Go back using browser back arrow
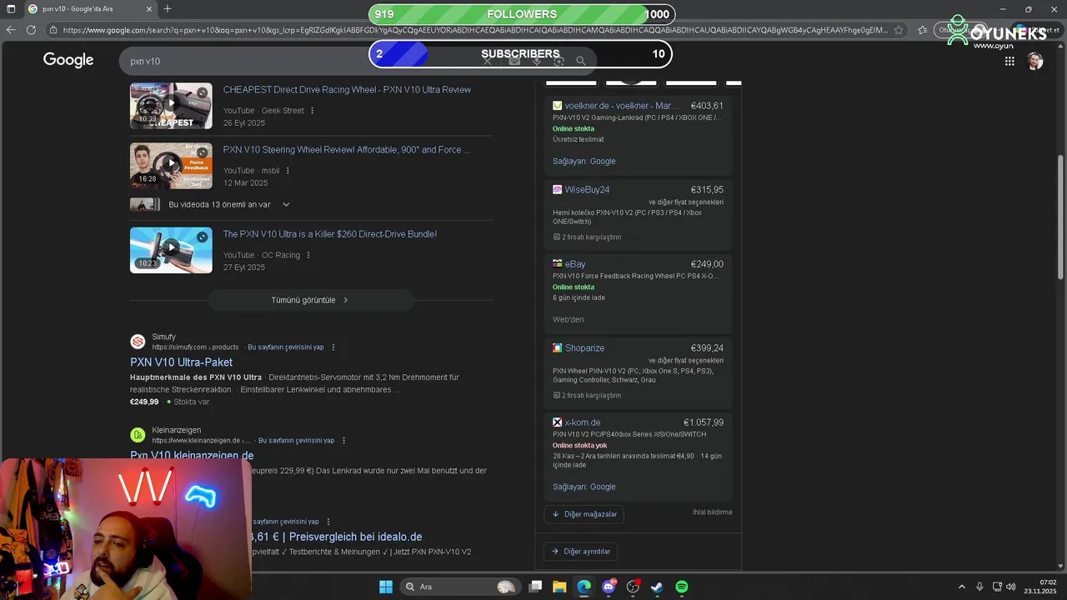This screenshot has width=1067, height=600. (x=11, y=29)
